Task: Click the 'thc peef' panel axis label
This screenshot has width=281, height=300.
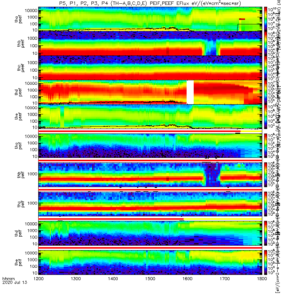Action: pos(21,68)
